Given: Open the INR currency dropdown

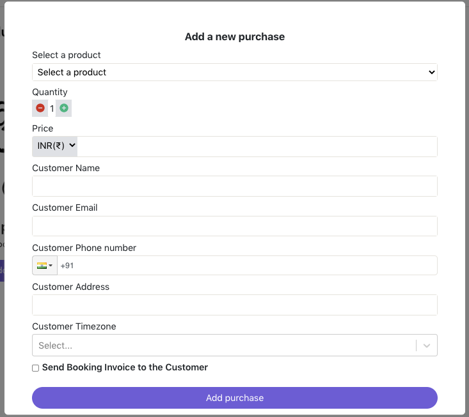Looking at the screenshot, I should coord(55,146).
